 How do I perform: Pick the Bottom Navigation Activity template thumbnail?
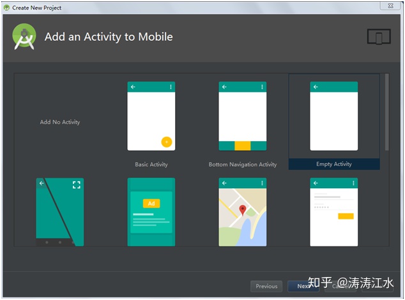[x=243, y=116]
